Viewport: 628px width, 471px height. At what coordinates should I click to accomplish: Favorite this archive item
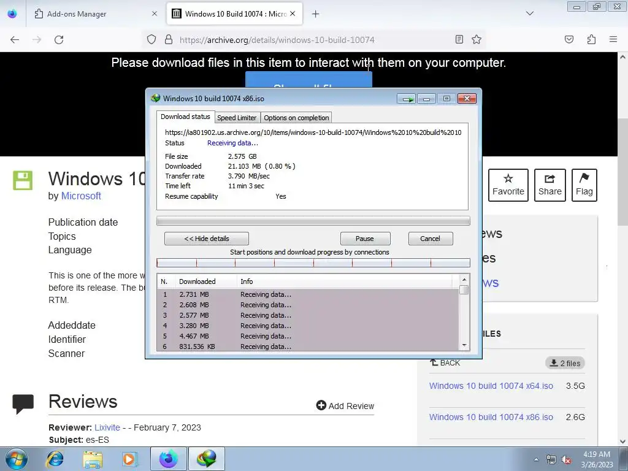pos(508,185)
